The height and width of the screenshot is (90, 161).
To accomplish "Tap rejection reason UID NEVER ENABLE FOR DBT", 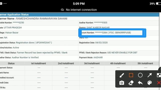I will (x=122, y=53).
